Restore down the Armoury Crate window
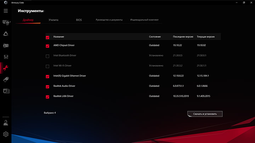255x143 pixels. pos(244,2)
